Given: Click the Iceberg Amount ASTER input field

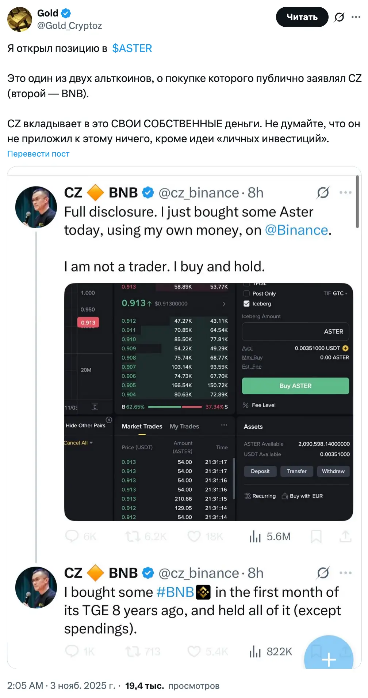Looking at the screenshot, I should pyautogui.click(x=295, y=331).
